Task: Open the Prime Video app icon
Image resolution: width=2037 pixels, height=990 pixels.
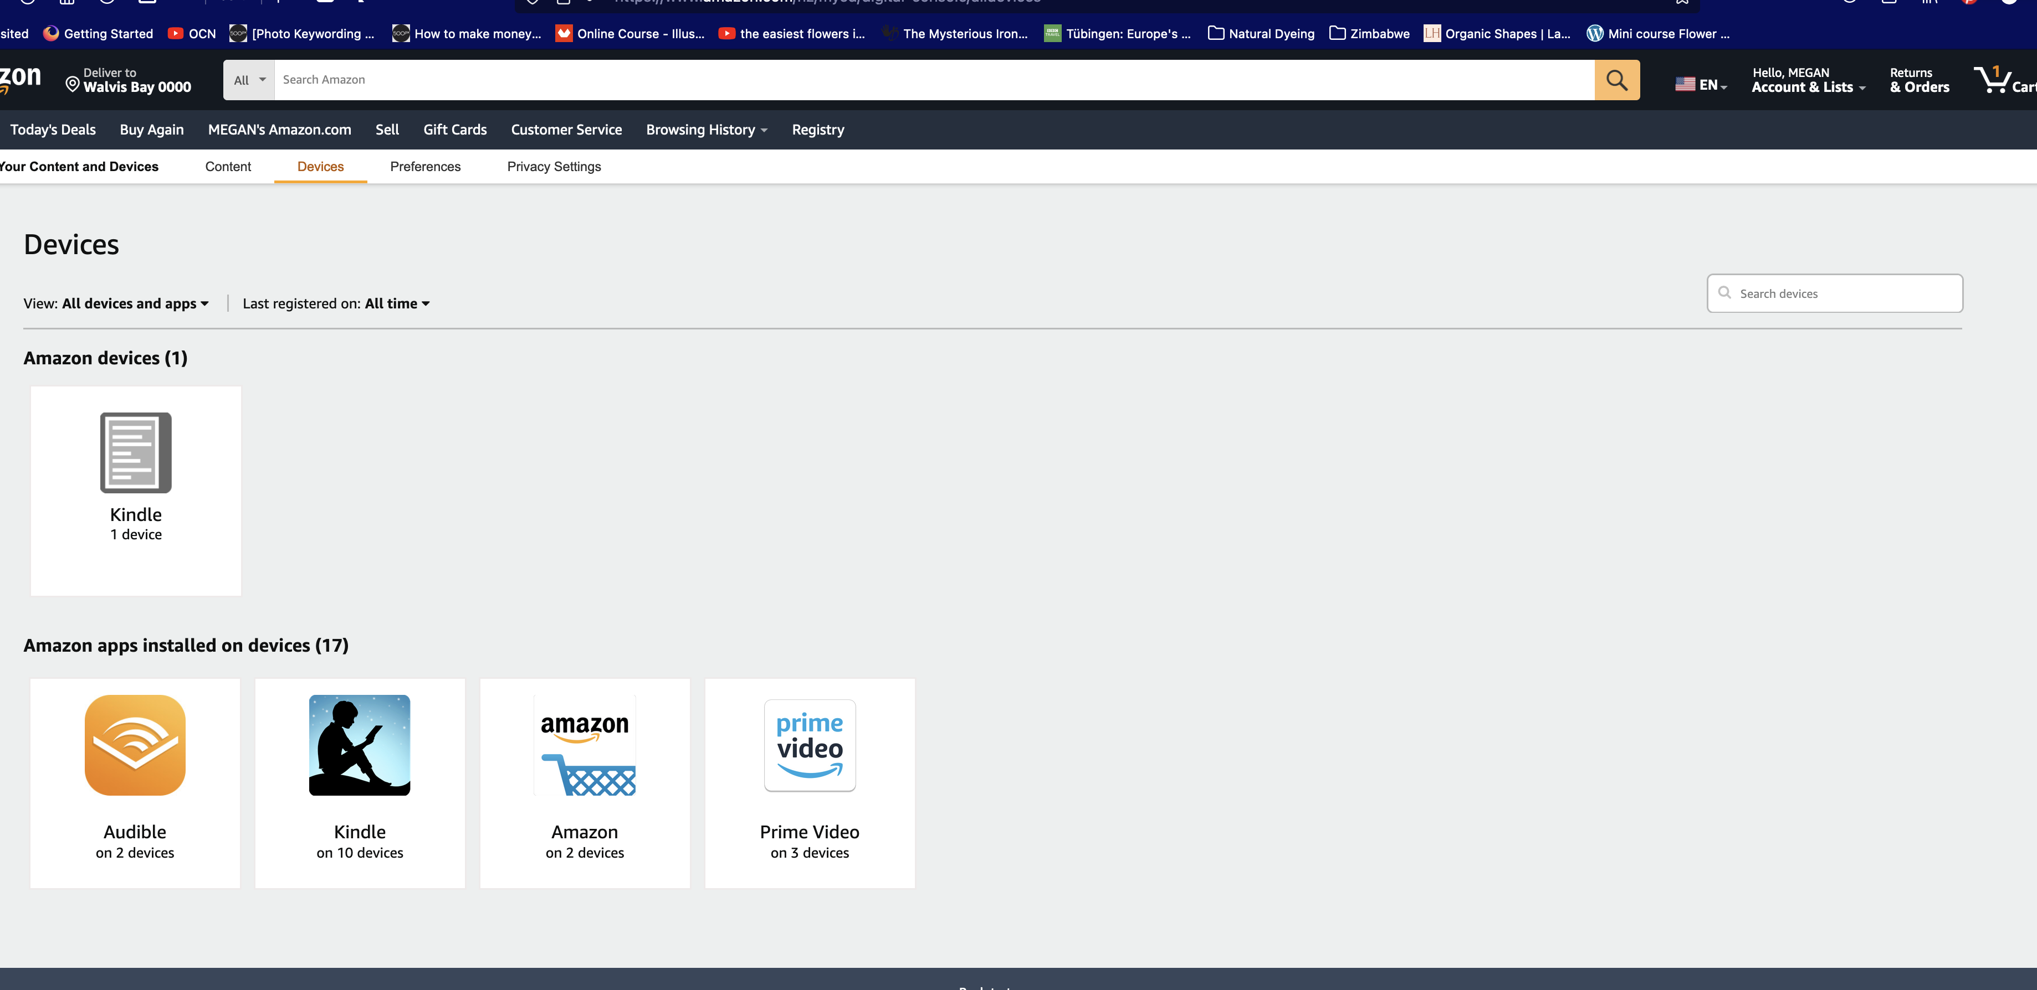Action: point(810,745)
